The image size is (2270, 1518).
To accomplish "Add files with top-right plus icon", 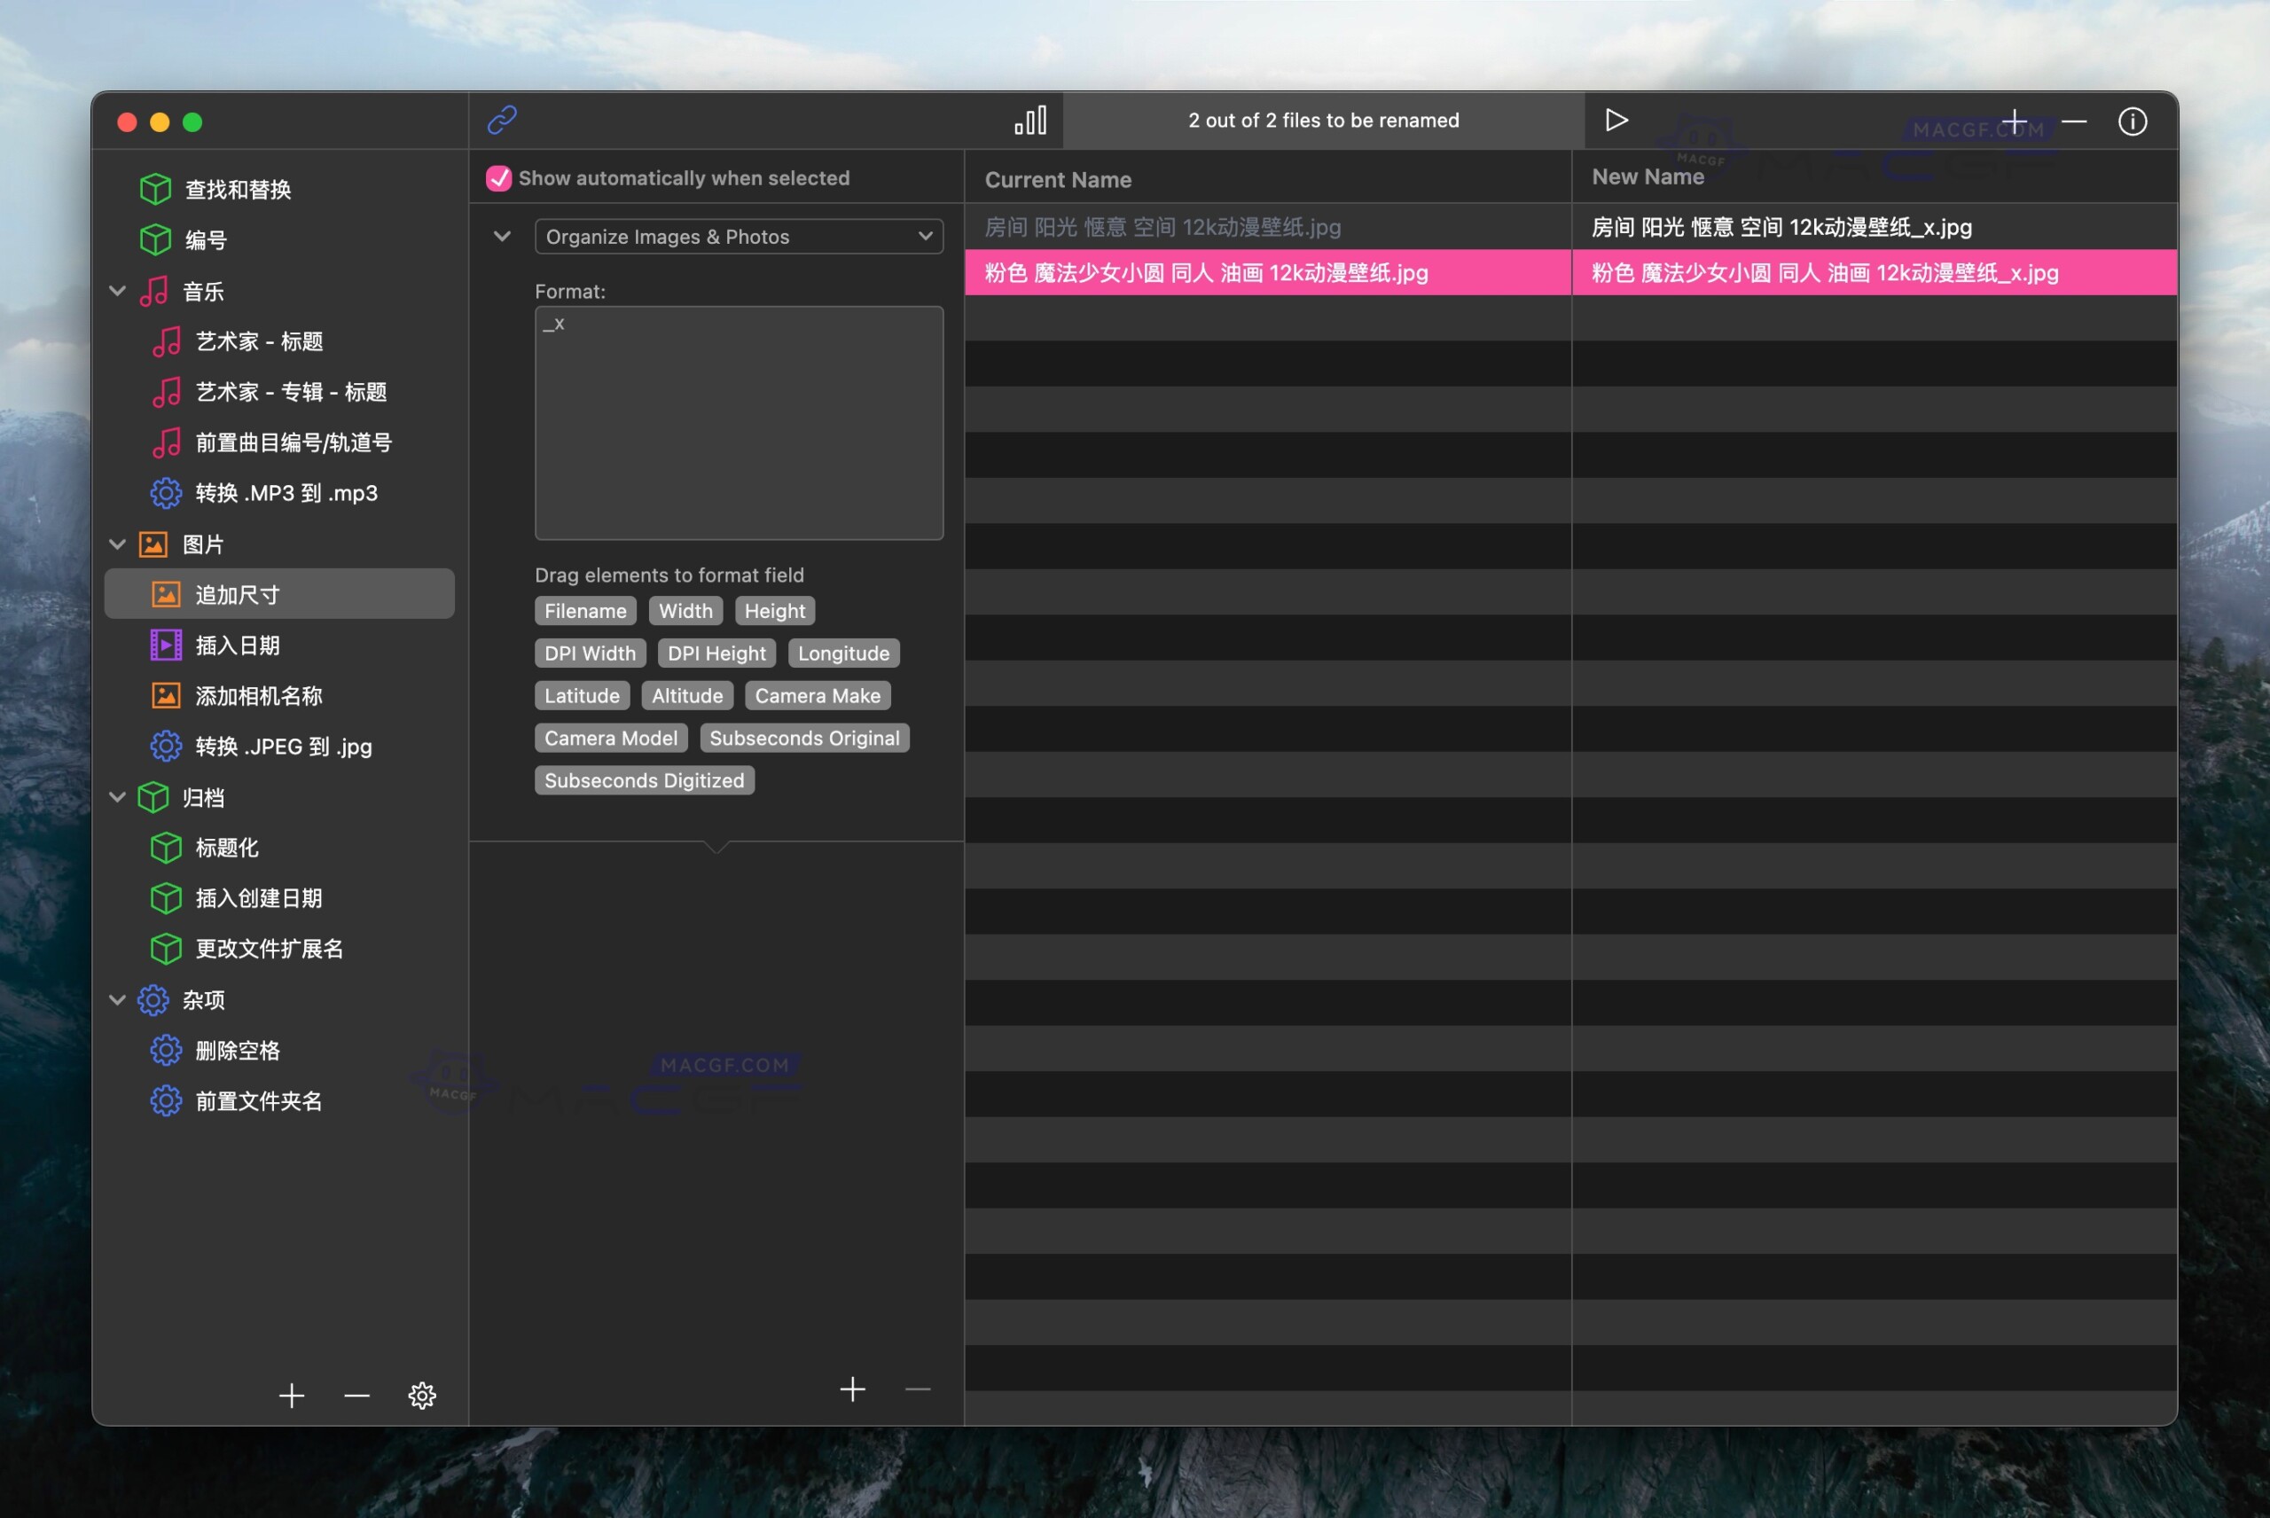I will tap(2015, 121).
